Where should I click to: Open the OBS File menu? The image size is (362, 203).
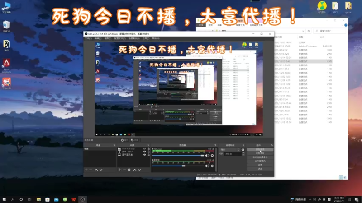88,38
